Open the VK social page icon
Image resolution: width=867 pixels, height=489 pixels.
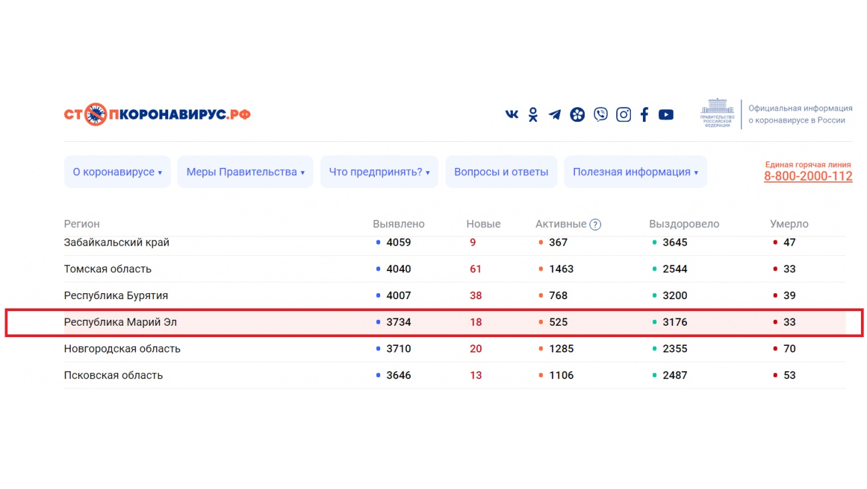512,115
